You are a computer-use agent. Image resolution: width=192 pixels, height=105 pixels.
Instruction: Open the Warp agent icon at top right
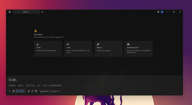tap(158, 12)
